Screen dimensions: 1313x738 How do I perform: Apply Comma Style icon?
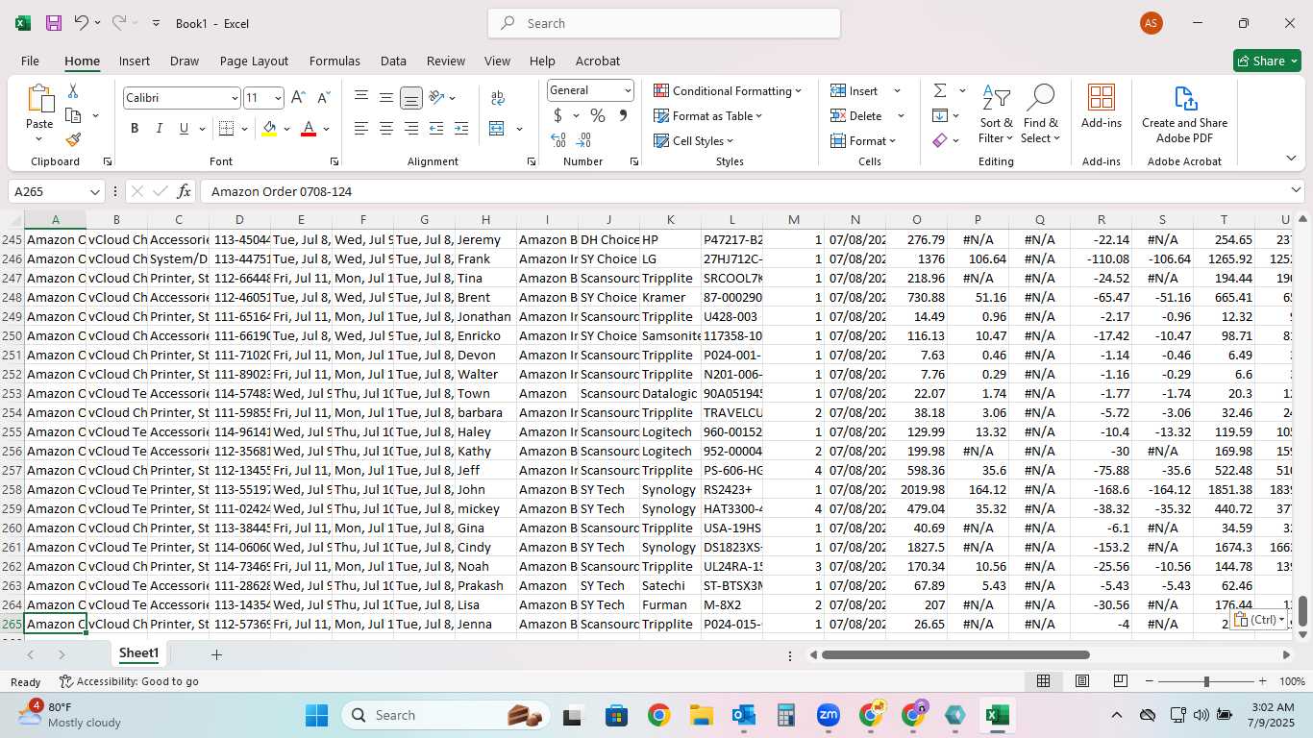tap(623, 115)
